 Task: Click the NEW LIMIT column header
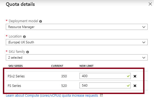click(86, 66)
